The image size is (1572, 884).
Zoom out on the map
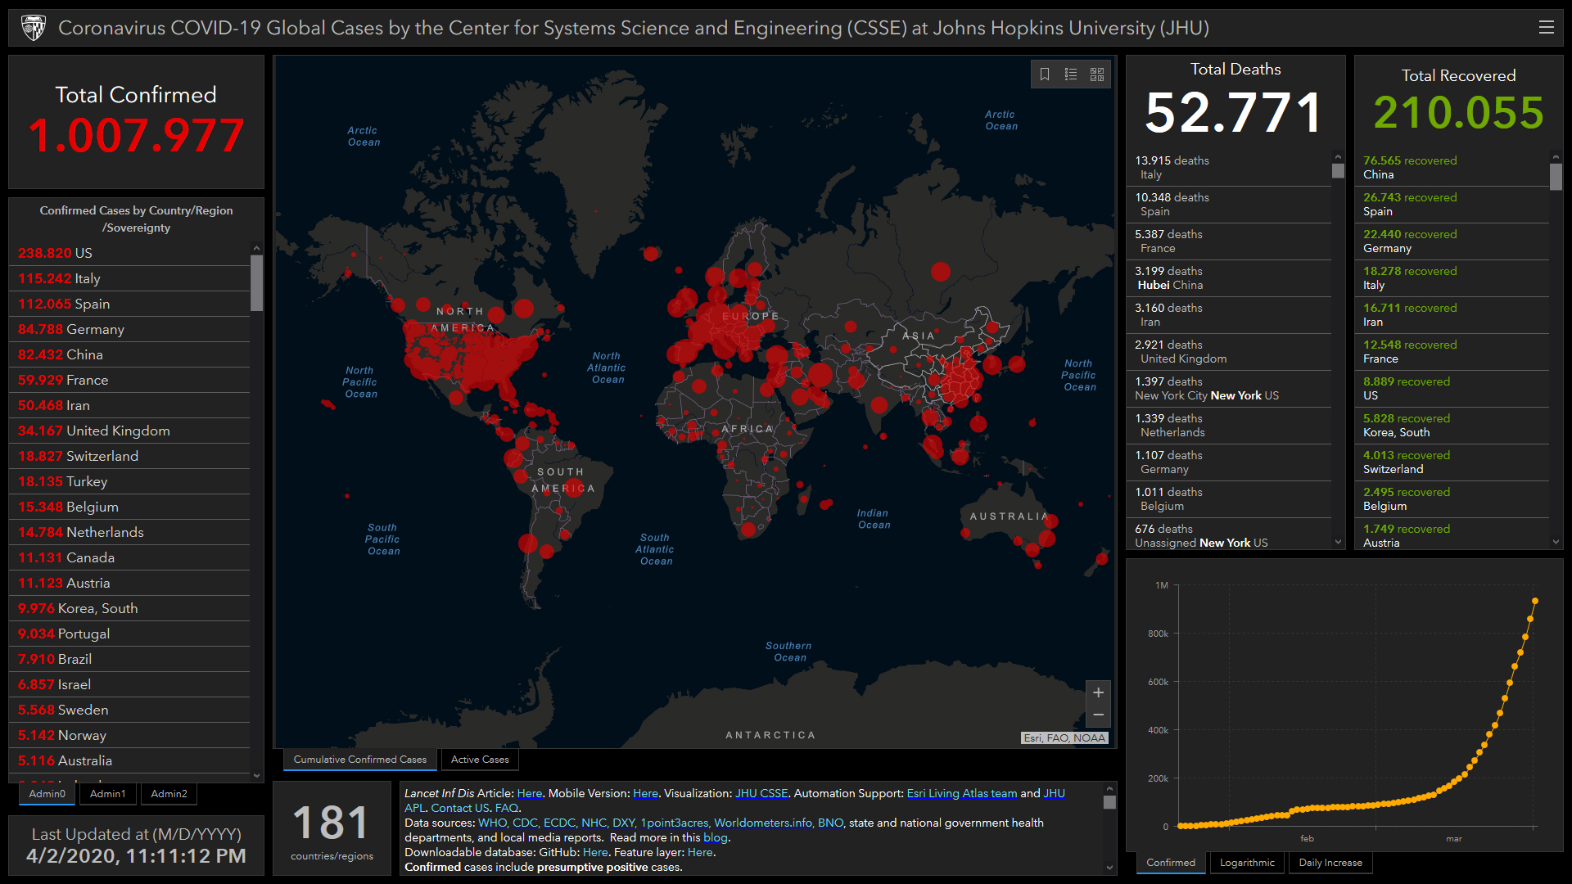click(x=1098, y=715)
